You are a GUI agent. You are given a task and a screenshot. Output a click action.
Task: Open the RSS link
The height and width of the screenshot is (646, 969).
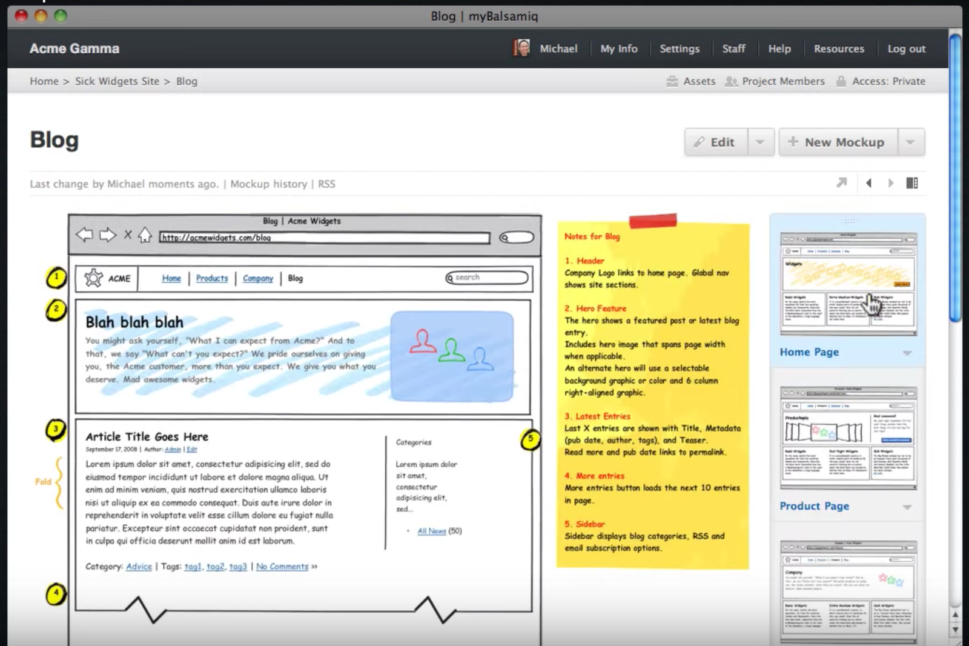pos(326,184)
